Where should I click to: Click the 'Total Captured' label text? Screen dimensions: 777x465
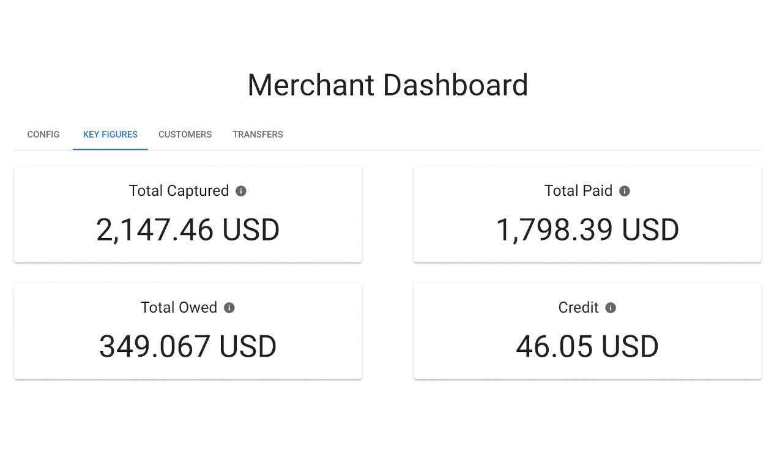(179, 191)
